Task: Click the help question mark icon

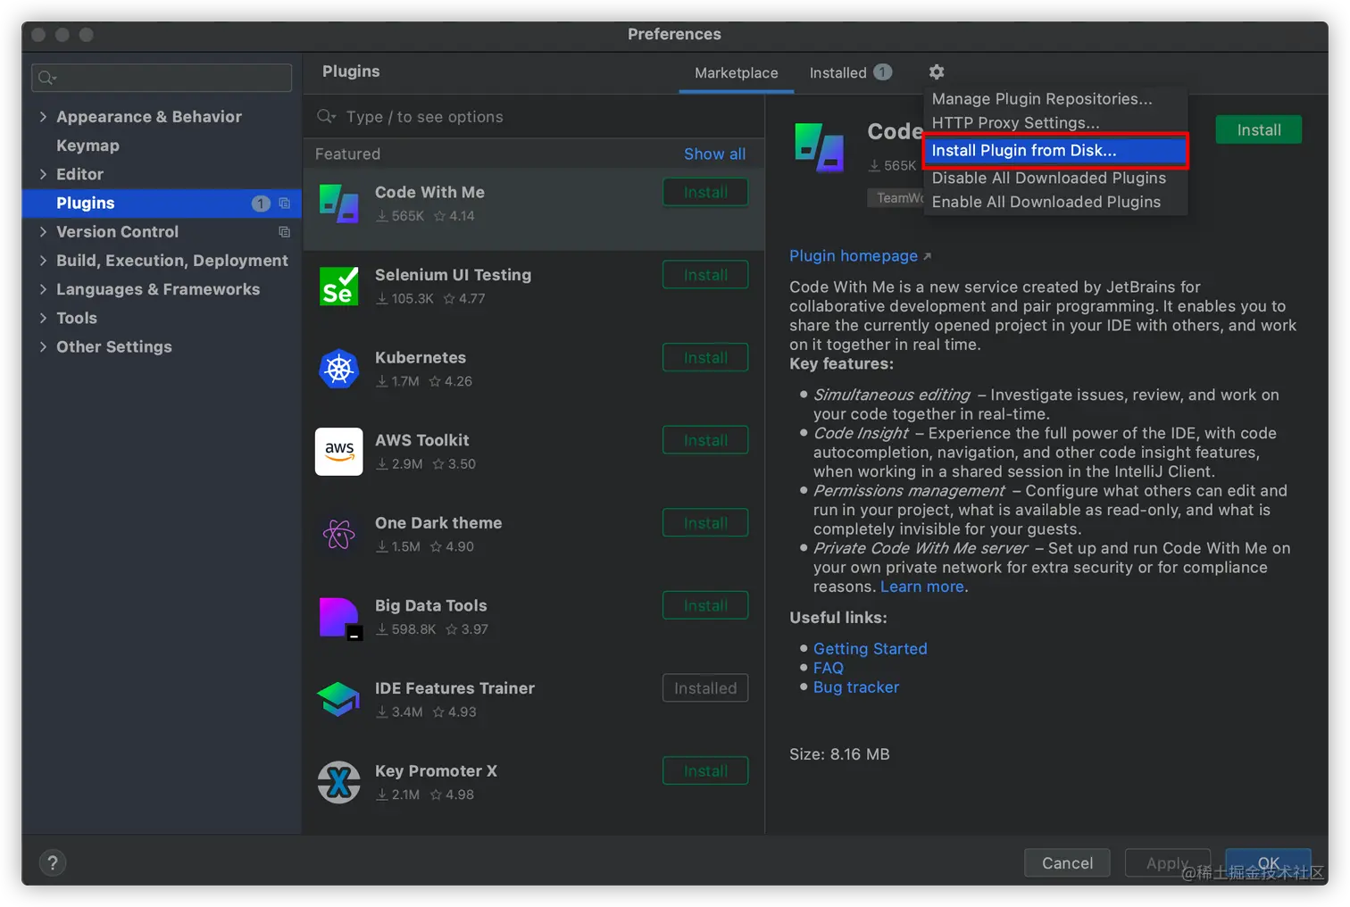Action: tap(53, 863)
